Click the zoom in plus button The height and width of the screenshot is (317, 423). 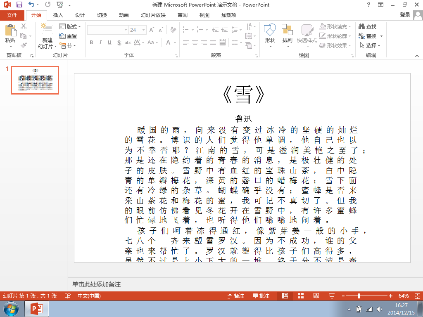click(390, 296)
